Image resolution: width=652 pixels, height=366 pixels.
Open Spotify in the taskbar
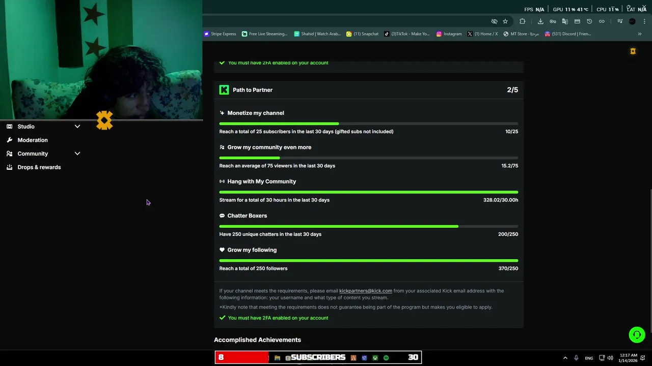point(386,358)
